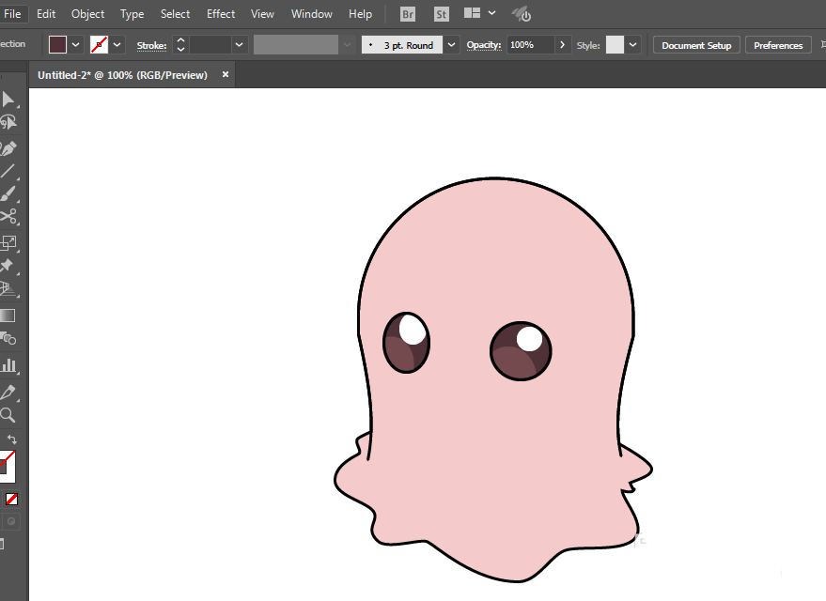826x601 pixels.
Task: Select the Zoom magnifier tool
Action: tap(8, 415)
